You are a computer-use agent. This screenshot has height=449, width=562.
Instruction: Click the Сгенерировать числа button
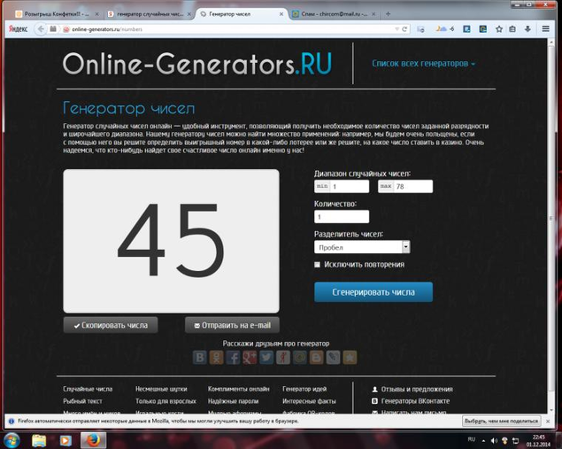[x=373, y=292]
